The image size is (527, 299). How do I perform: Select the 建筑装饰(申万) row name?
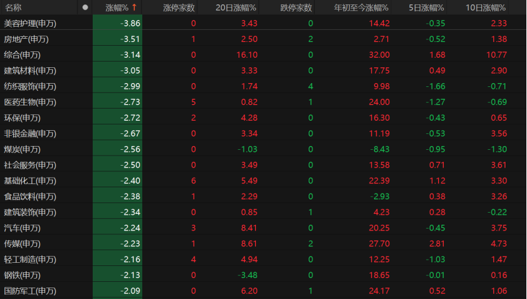click(30, 212)
